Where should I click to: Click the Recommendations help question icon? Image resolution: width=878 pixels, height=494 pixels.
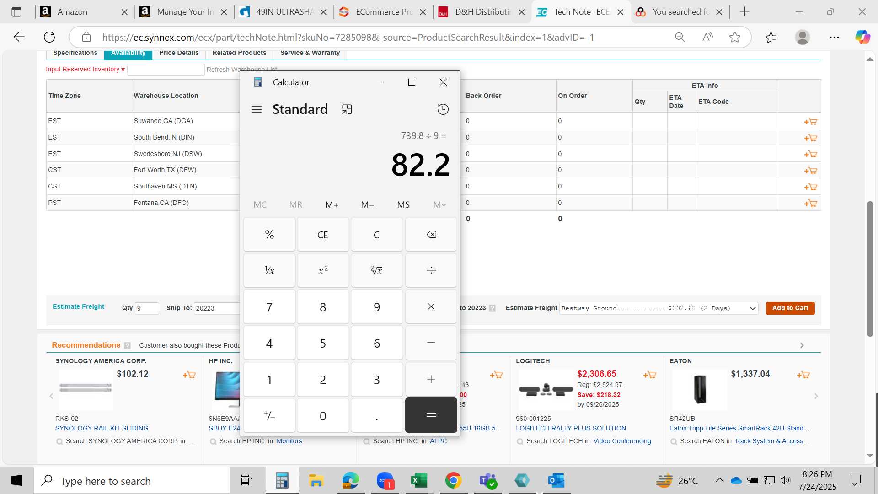[127, 346]
